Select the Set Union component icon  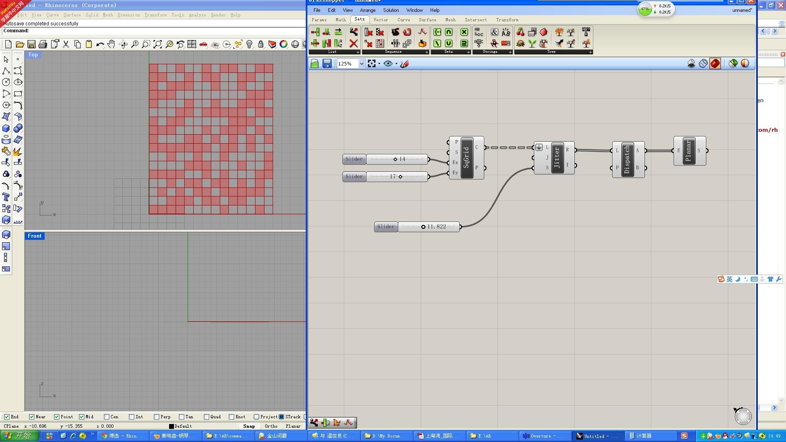coord(449,43)
